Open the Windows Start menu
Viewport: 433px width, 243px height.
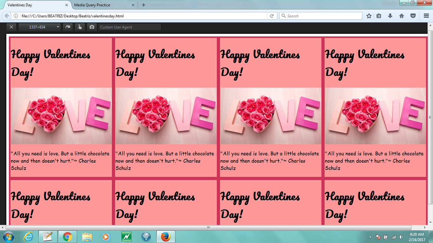pyautogui.click(x=8, y=237)
